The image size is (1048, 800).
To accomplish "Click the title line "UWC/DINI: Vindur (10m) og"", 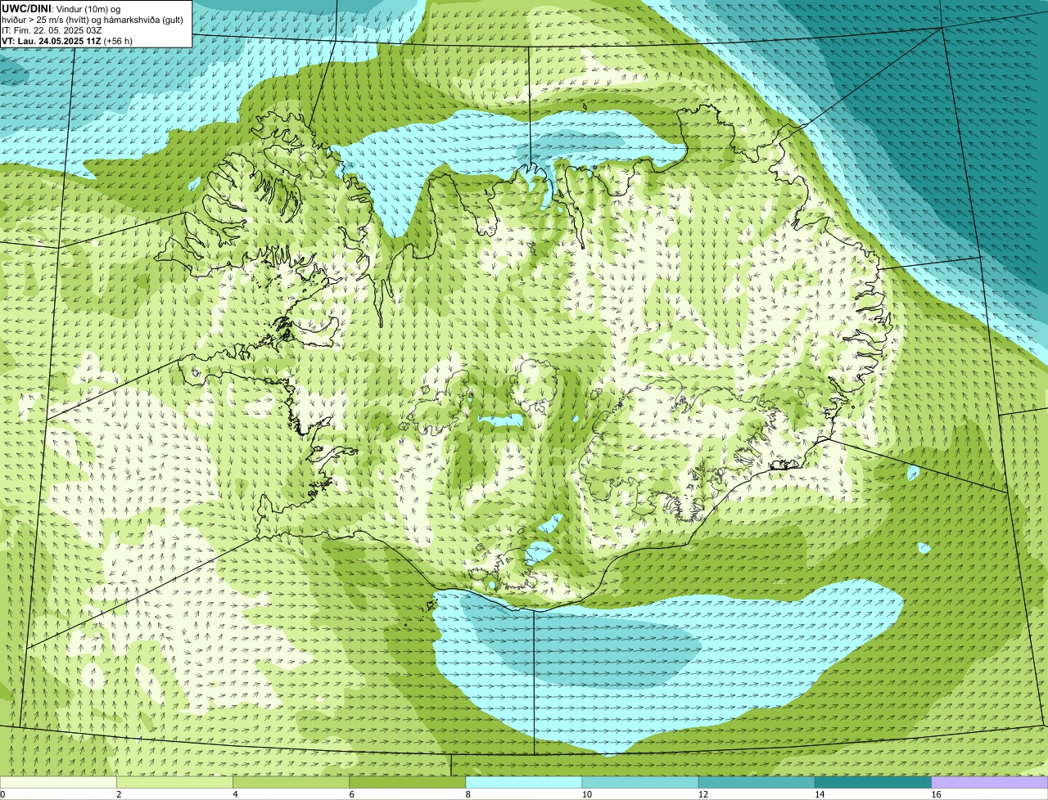I will 61,9.
